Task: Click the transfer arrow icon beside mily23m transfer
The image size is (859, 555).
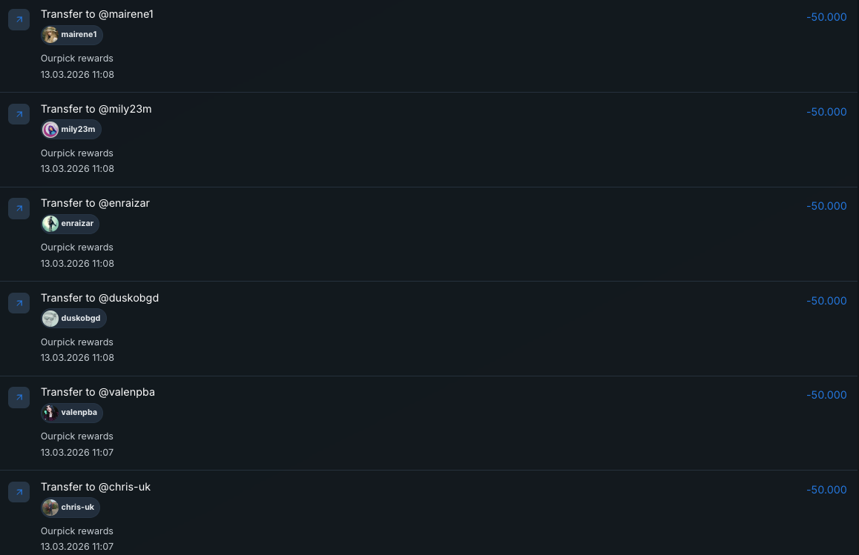Action: (x=19, y=114)
